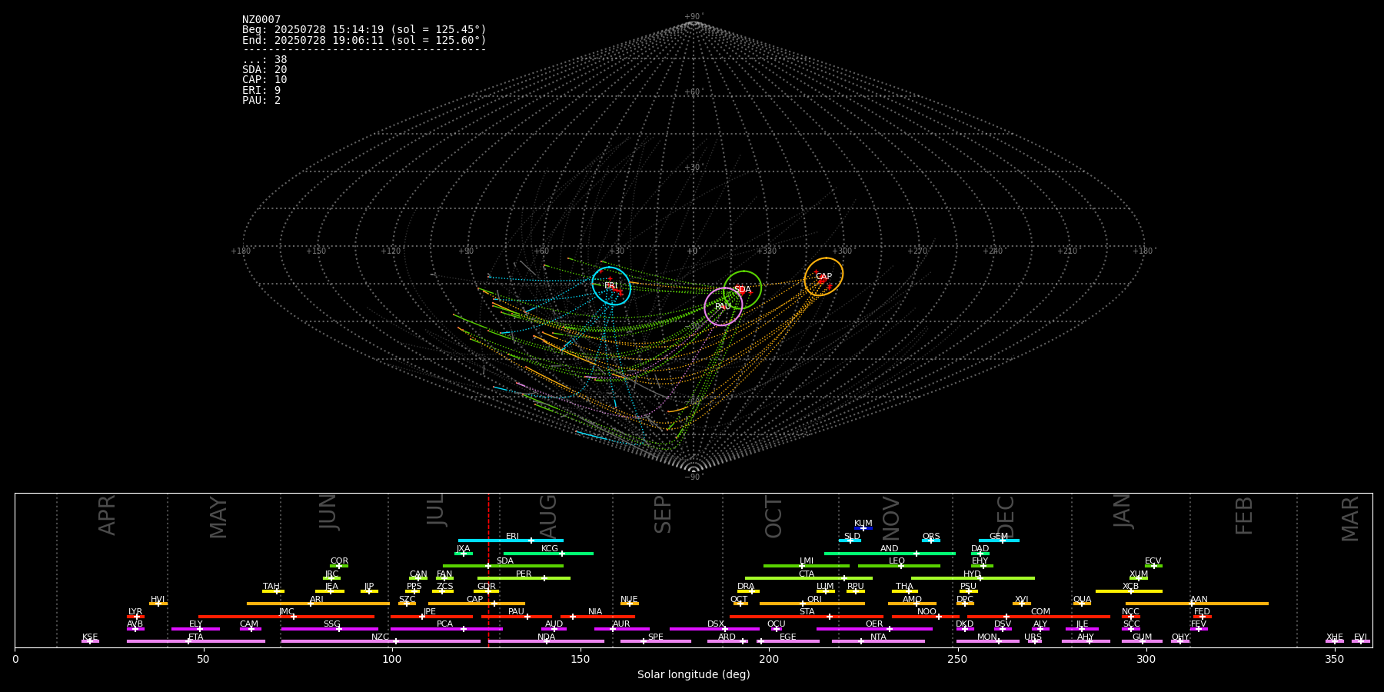
Task: Click the 'SDA: 20' count in the header
Action: (x=264, y=70)
